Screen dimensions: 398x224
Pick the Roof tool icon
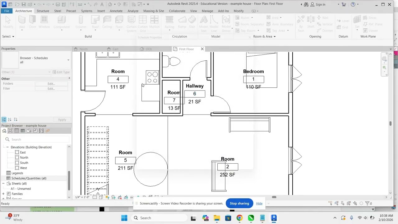[95, 20]
